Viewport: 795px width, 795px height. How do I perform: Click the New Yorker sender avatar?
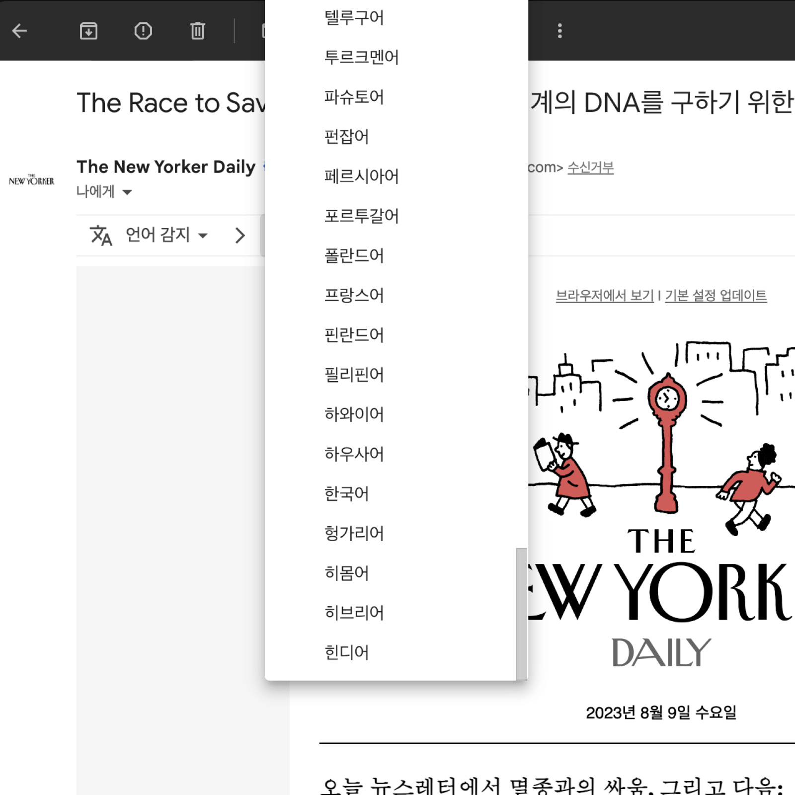click(31, 180)
